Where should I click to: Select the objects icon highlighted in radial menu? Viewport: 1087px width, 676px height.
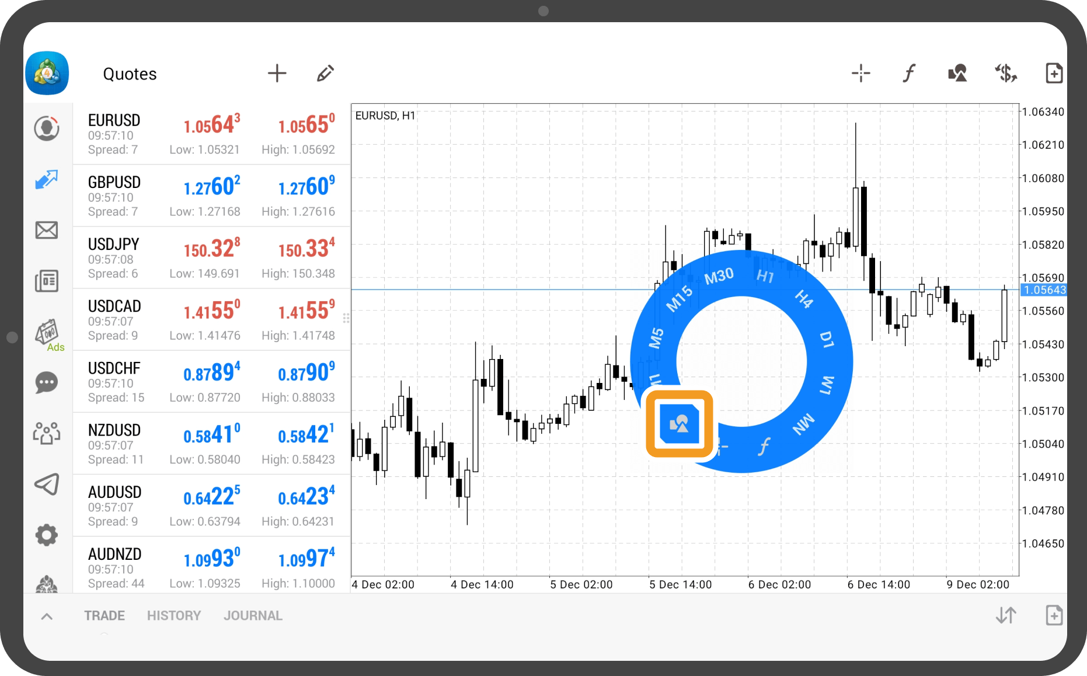680,424
